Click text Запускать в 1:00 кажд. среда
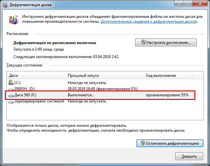This screenshot has width=210, height=166. coord(38,49)
